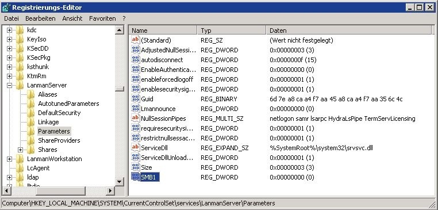This screenshot has width=438, height=210.
Task: Click the '%SystemRoot%\system32\srvsvc.dll' data cell
Action: pos(321,148)
